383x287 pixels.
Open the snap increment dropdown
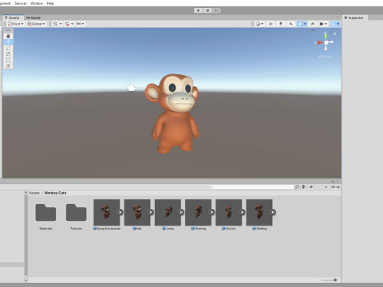coord(80,24)
